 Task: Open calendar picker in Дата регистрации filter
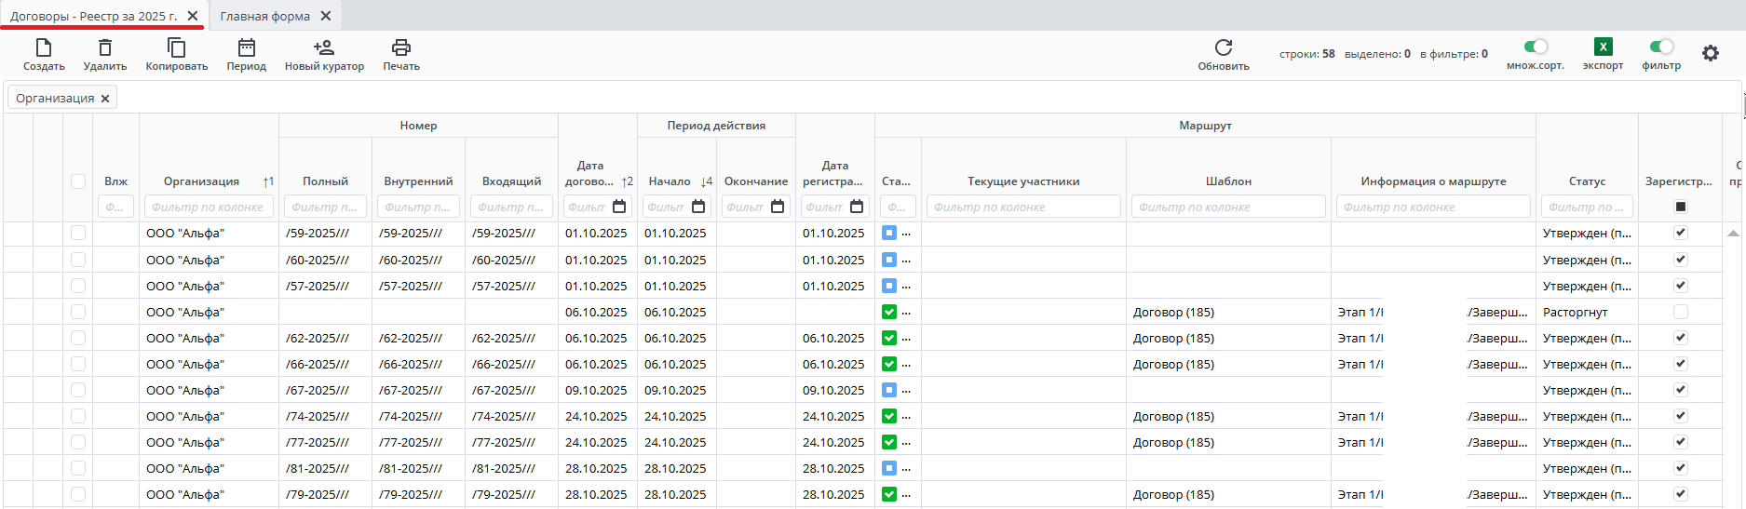(857, 207)
